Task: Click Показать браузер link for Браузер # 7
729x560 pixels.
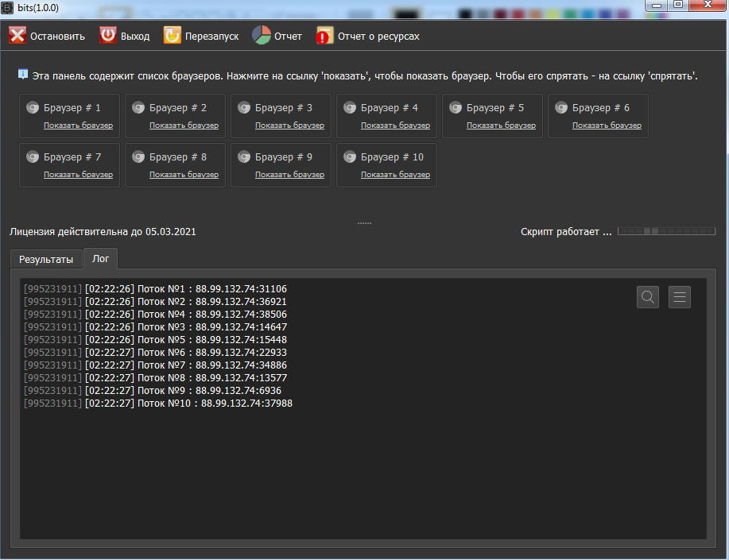Action: [78, 175]
